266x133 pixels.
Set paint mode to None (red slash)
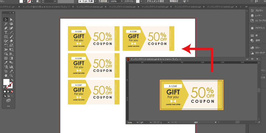coord(12,91)
